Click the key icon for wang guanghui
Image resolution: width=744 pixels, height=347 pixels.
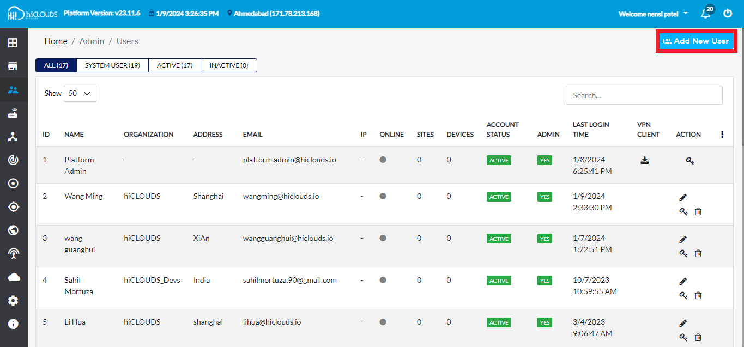[683, 253]
